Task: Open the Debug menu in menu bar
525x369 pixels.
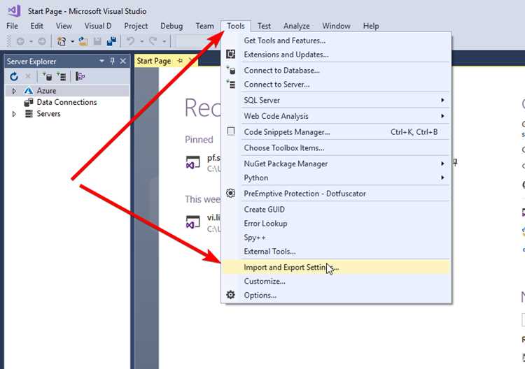Action: [171, 26]
